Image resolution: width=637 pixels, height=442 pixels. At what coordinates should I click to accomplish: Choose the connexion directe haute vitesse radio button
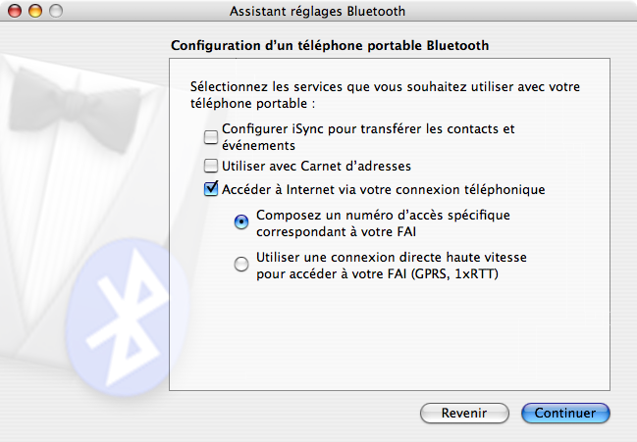click(241, 264)
